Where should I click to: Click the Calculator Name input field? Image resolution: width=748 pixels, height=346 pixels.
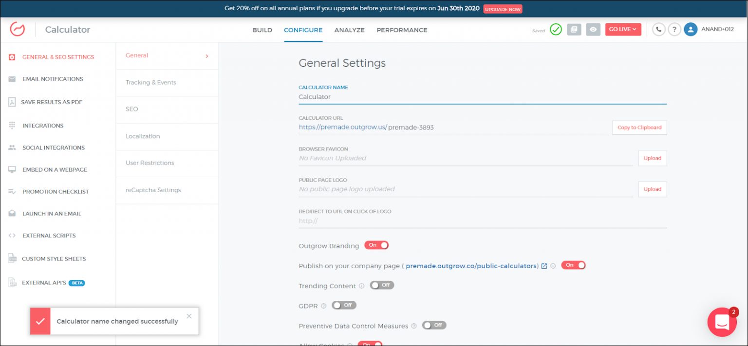click(482, 97)
